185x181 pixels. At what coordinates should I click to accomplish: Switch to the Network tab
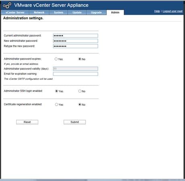coord(39,12)
